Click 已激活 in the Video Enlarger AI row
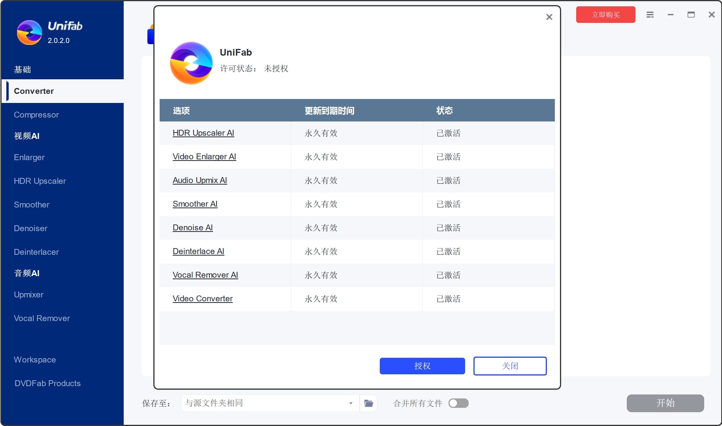722x426 pixels. [x=448, y=157]
